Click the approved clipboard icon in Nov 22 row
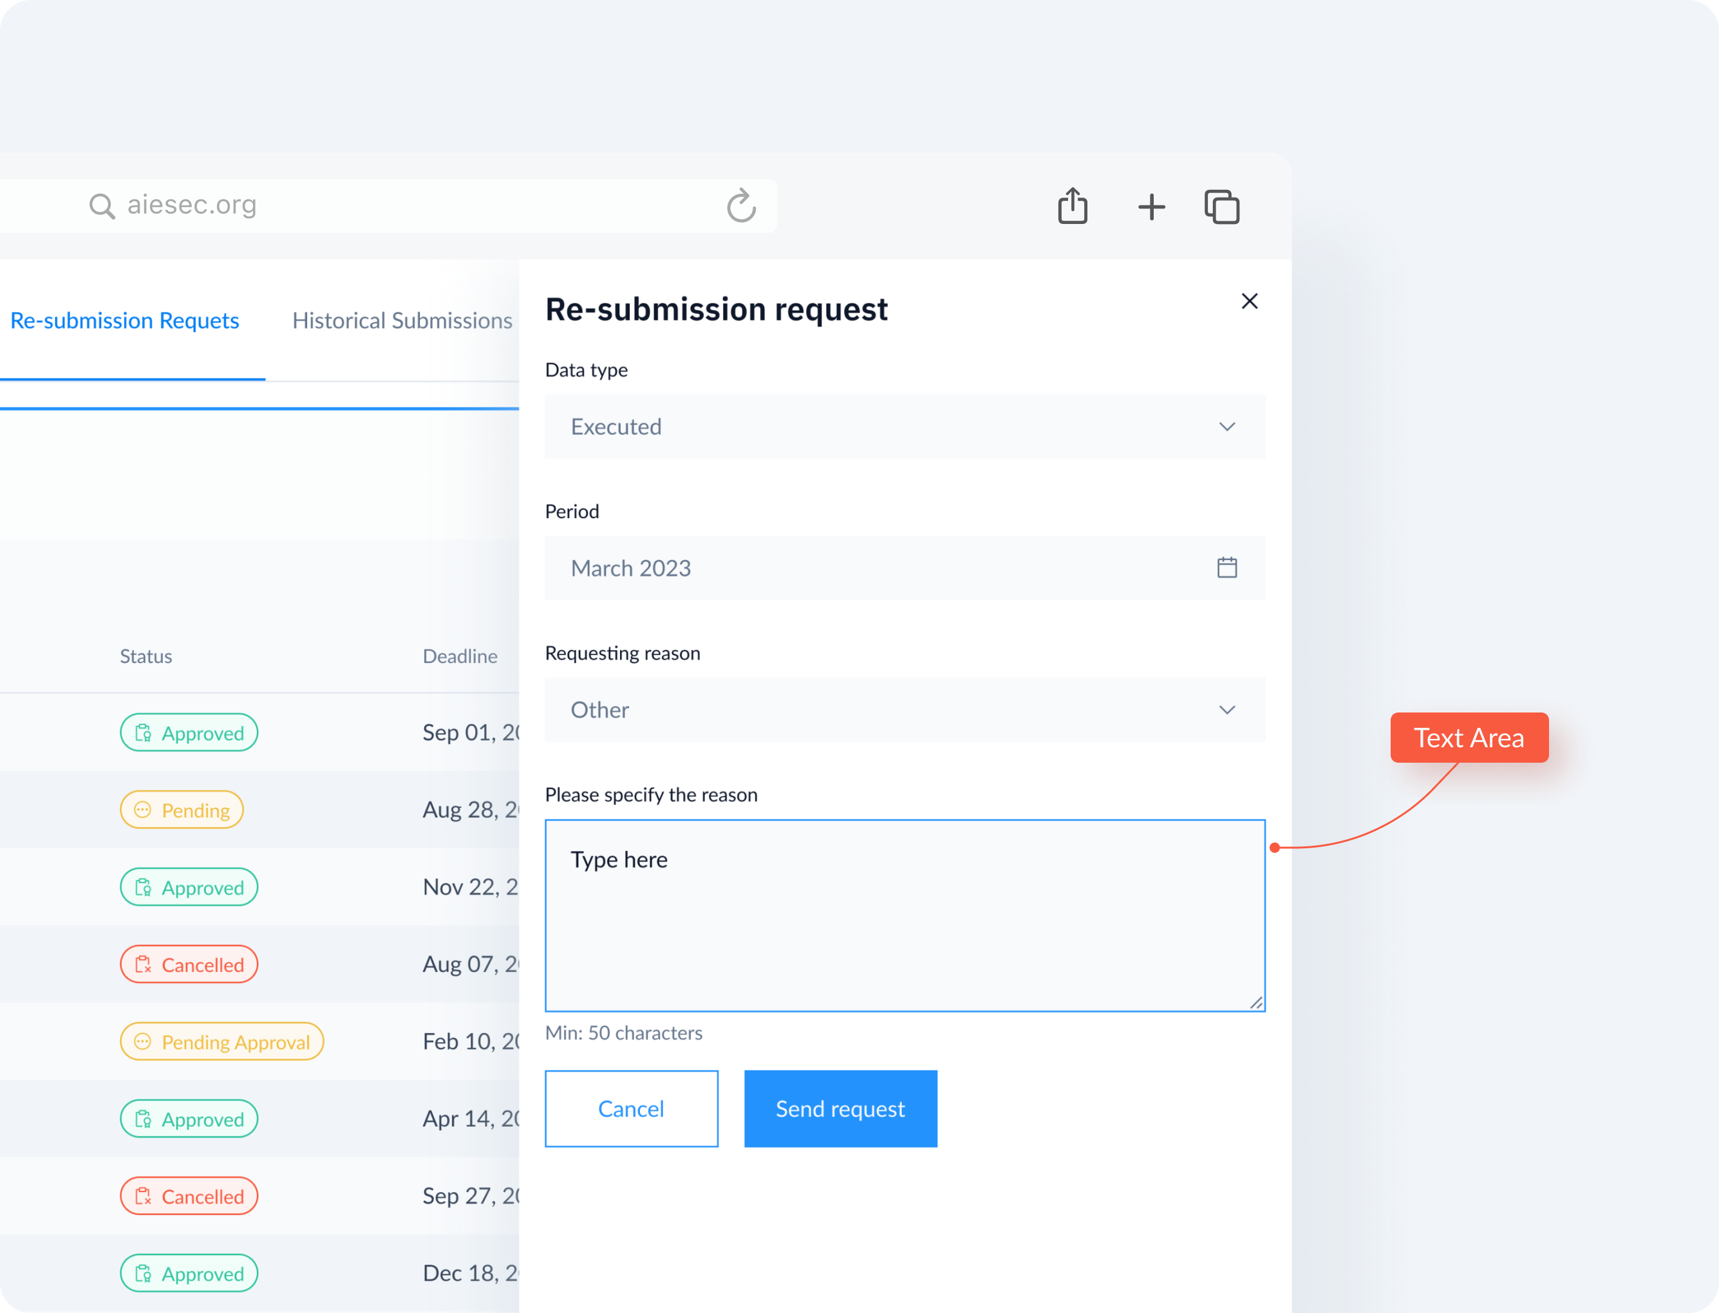This screenshot has width=1719, height=1313. (143, 887)
